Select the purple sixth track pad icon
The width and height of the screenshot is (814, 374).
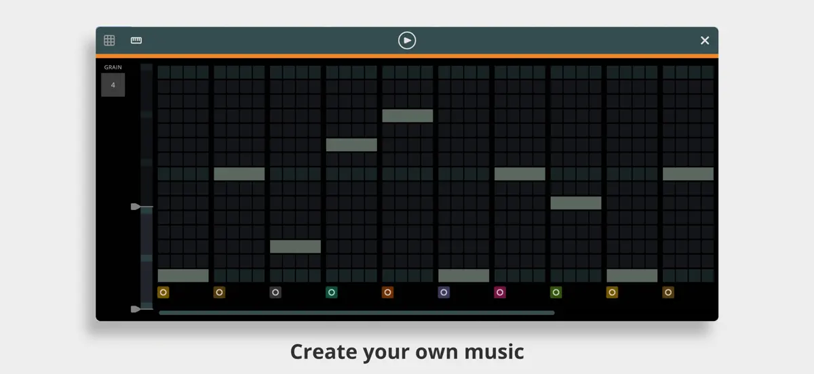click(x=444, y=293)
